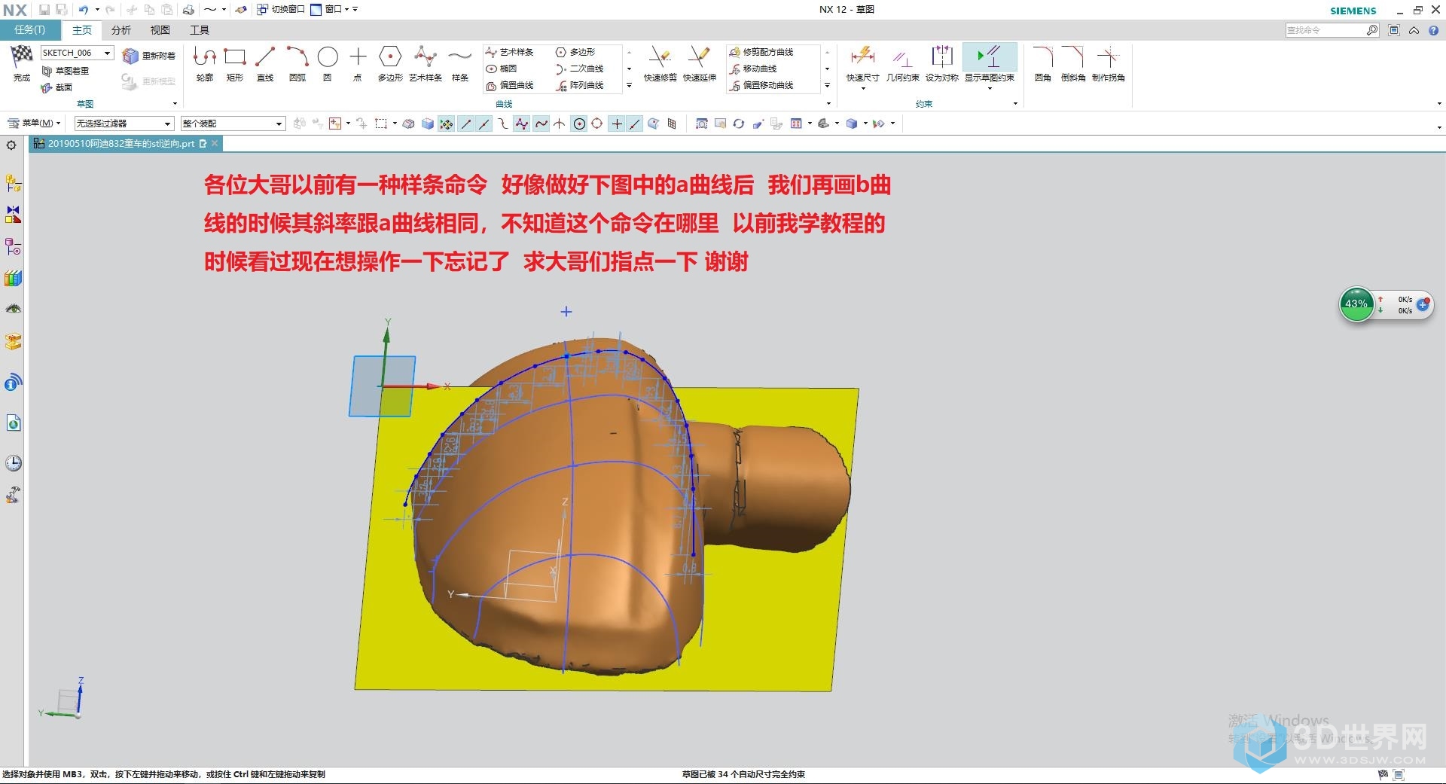1446x784 pixels.
Task: Open the SKETCH_006 sketch name dropdown
Action: pos(107,53)
